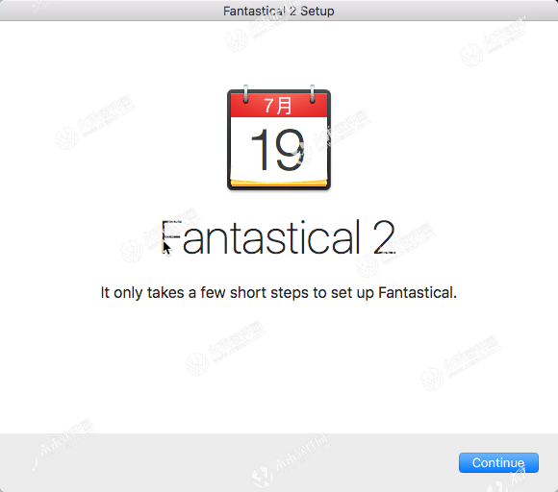558x492 pixels.
Task: Click the letter F of Fantastical heading
Action: (171, 237)
